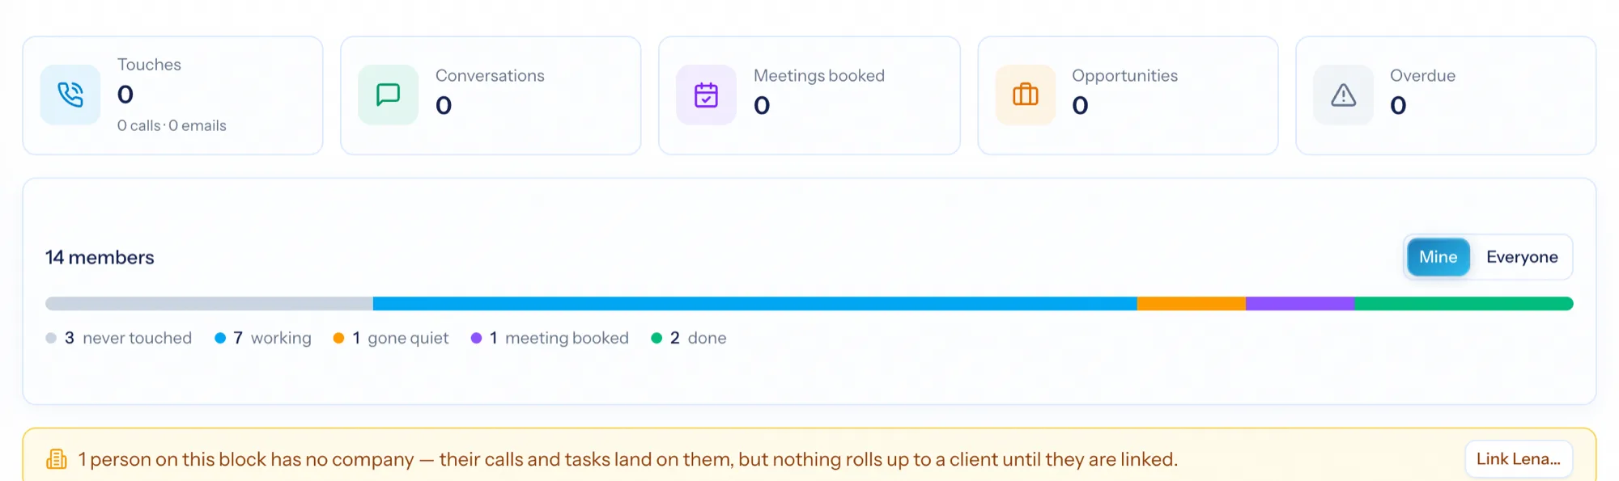Select the working legend item

(x=263, y=338)
